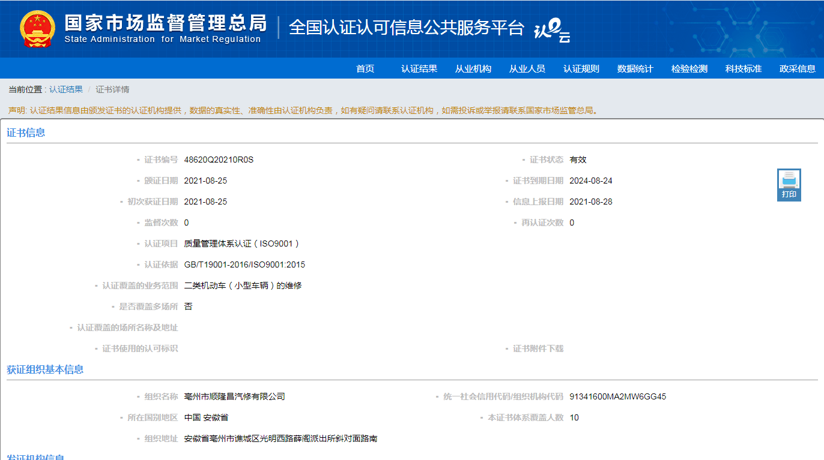Click the print icon on the right
824x460 pixels.
[x=789, y=184]
